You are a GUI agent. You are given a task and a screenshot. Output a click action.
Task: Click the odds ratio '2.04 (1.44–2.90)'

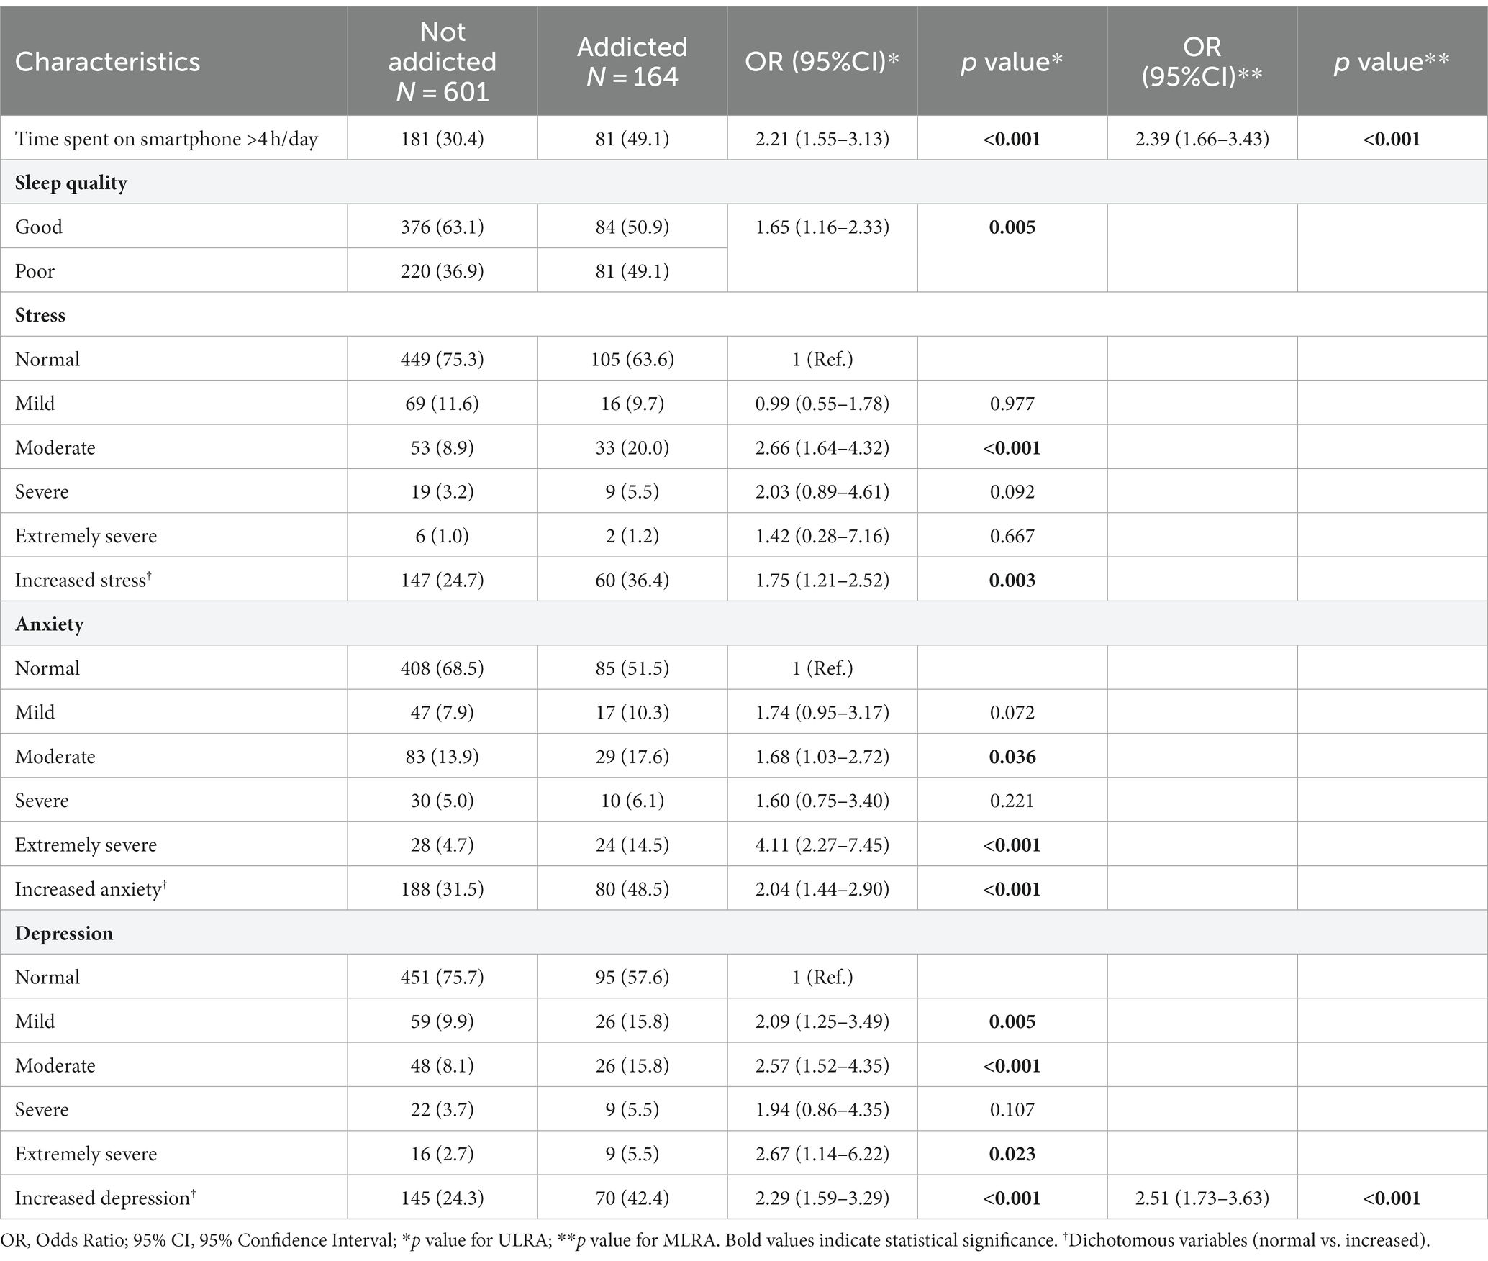[x=822, y=890]
